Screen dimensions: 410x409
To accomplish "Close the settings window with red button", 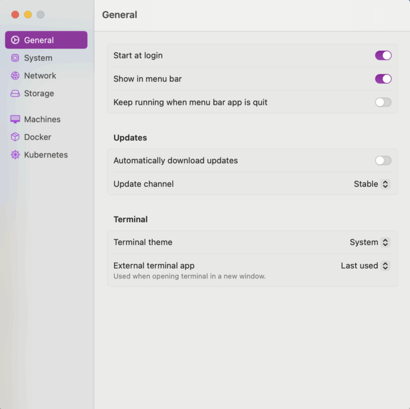I will 15,15.
